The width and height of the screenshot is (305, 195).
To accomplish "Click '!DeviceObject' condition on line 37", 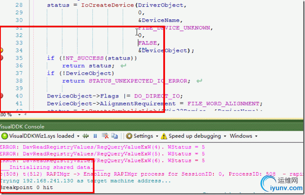I will [x=86, y=73].
